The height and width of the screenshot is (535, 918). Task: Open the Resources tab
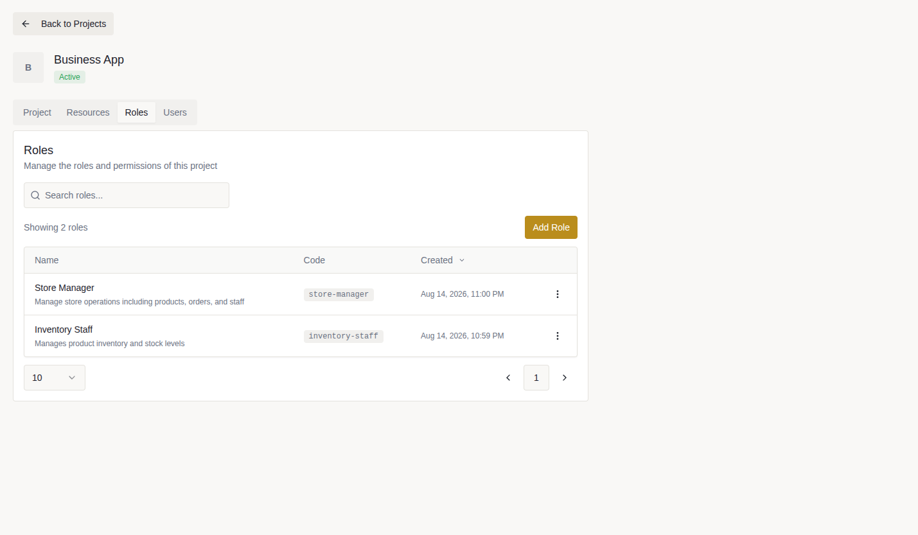(x=88, y=112)
